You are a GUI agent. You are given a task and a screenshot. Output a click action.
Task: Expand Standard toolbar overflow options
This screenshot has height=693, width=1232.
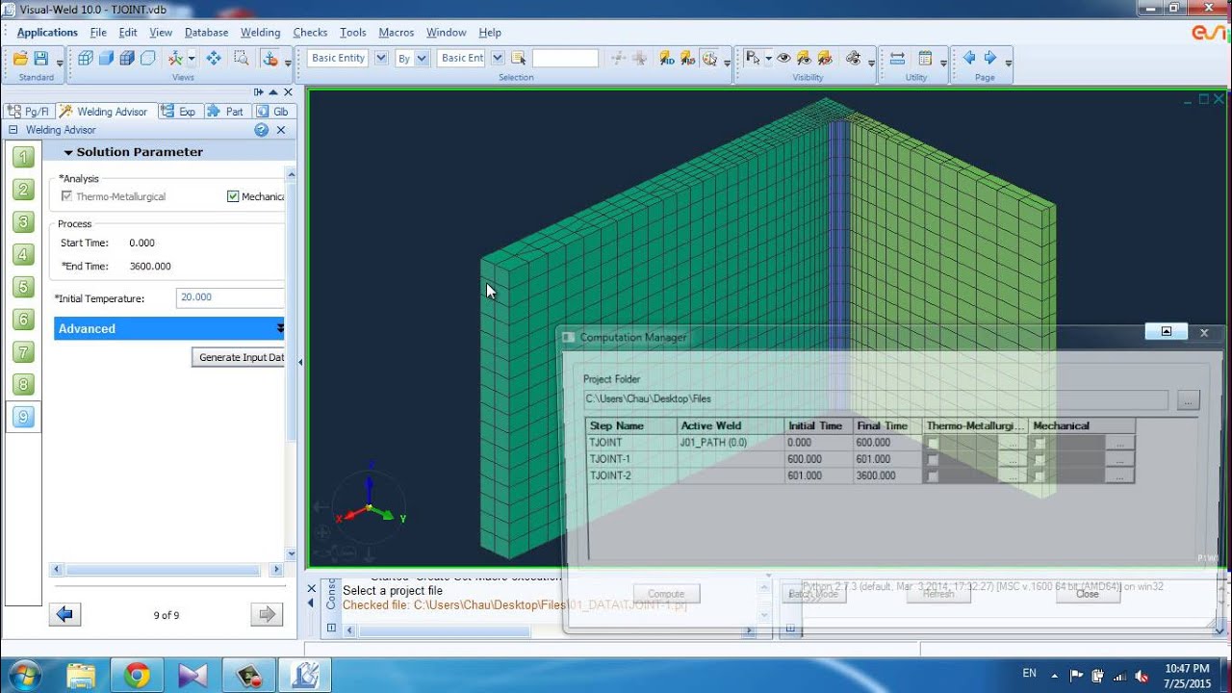coord(60,64)
